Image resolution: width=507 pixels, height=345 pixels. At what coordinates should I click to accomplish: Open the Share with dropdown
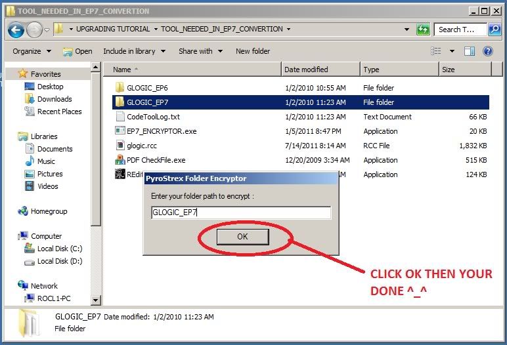(200, 51)
